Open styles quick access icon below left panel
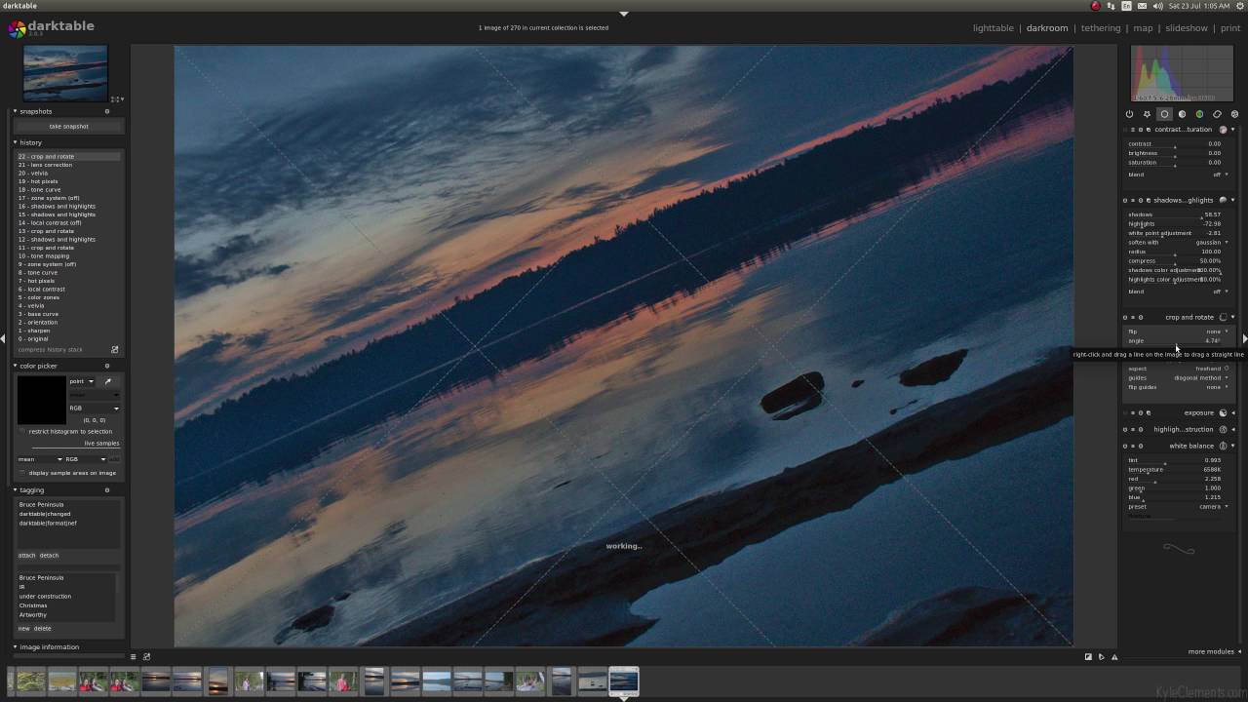Screen dimensions: 1248x702 [146, 656]
